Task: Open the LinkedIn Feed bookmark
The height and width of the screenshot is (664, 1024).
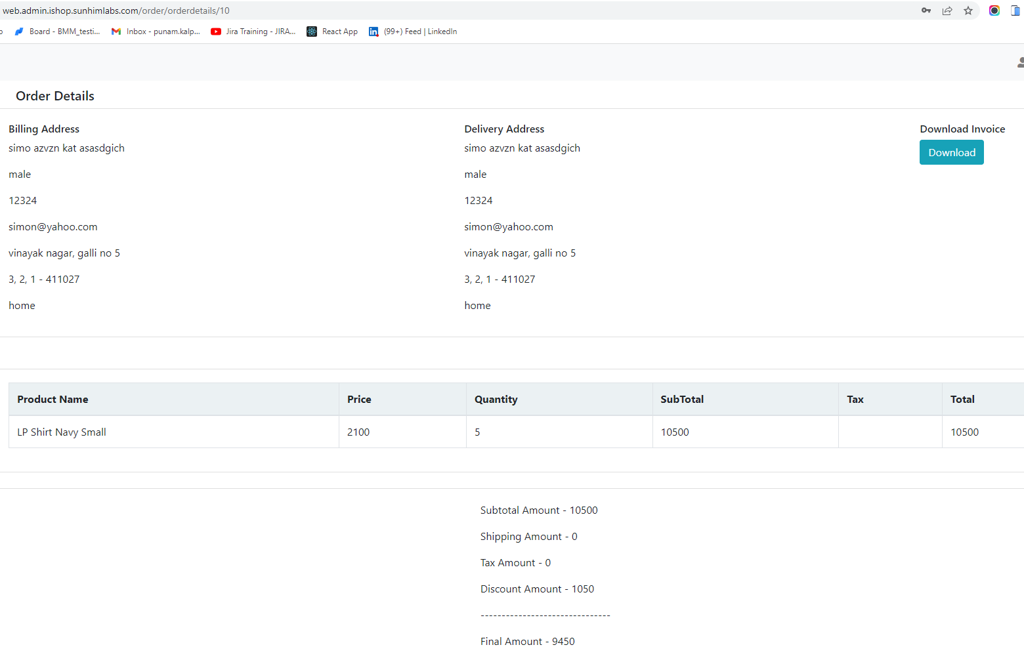Action: 413,31
